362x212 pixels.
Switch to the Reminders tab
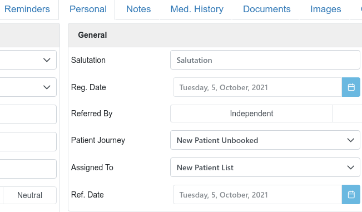coord(27,9)
